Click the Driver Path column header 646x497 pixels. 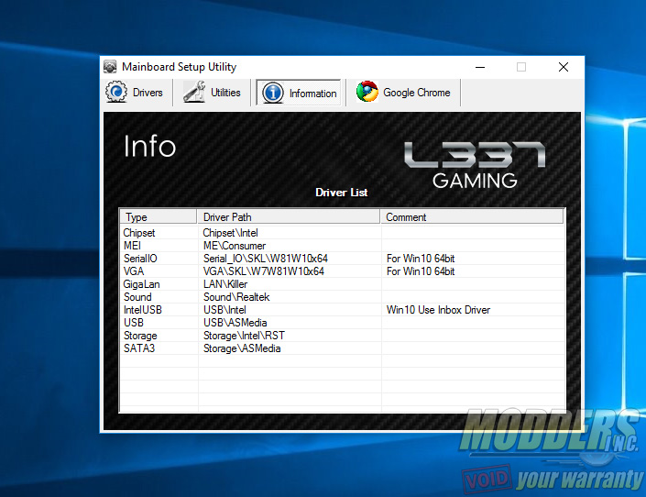289,217
